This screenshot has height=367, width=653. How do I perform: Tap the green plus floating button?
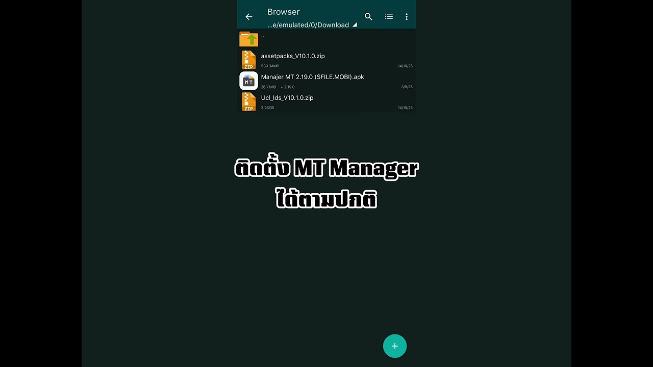pos(395,346)
